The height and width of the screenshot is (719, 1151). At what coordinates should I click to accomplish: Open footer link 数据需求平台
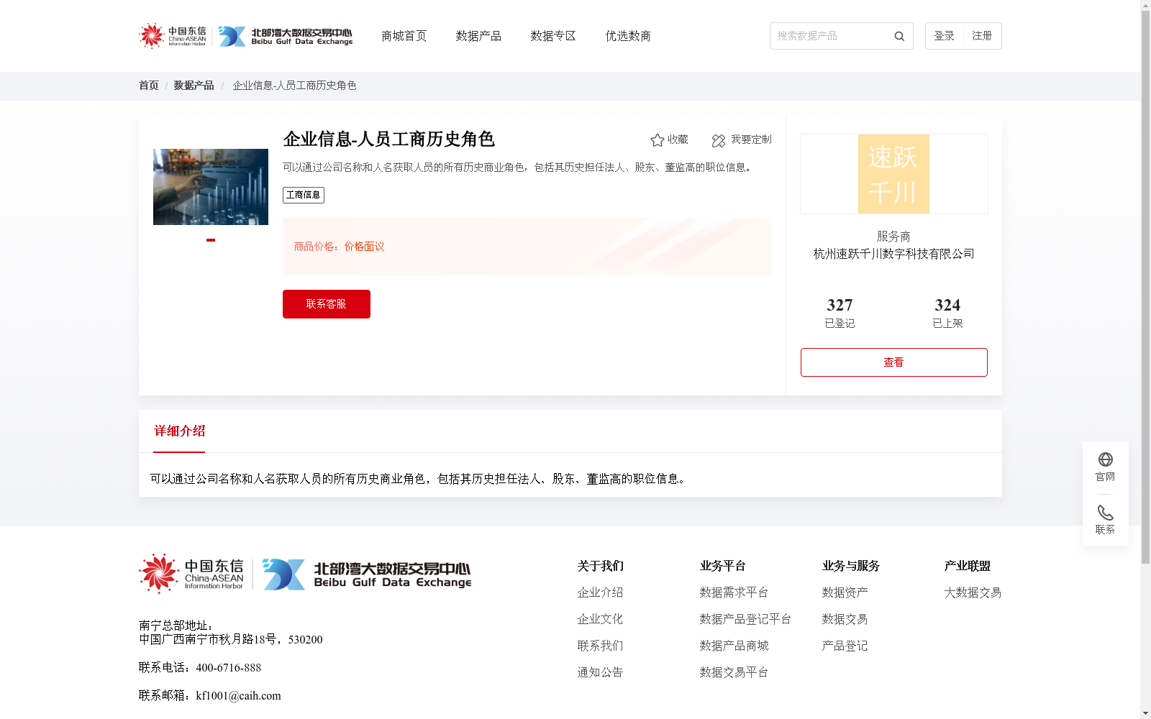[734, 592]
